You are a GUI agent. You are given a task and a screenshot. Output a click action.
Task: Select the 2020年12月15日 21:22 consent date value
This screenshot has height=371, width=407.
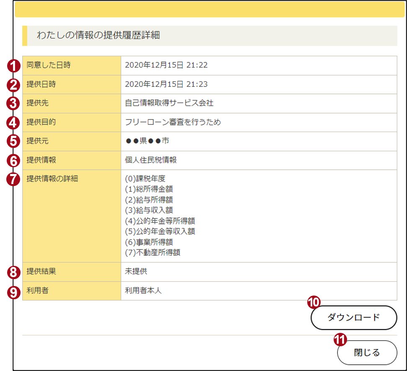click(166, 65)
